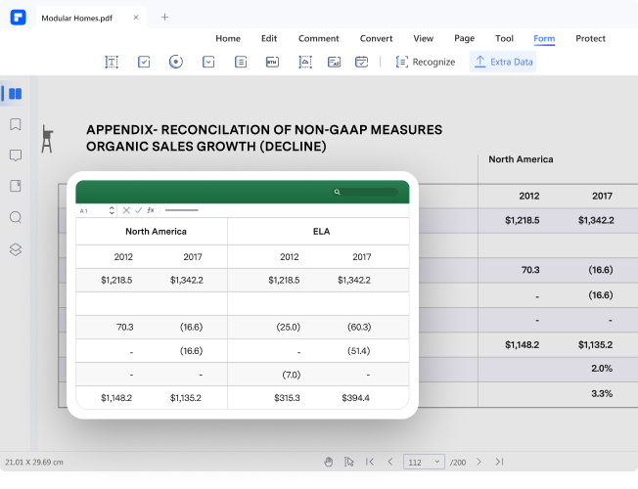
Task: Open a new tab with plus button
Action: [x=164, y=17]
